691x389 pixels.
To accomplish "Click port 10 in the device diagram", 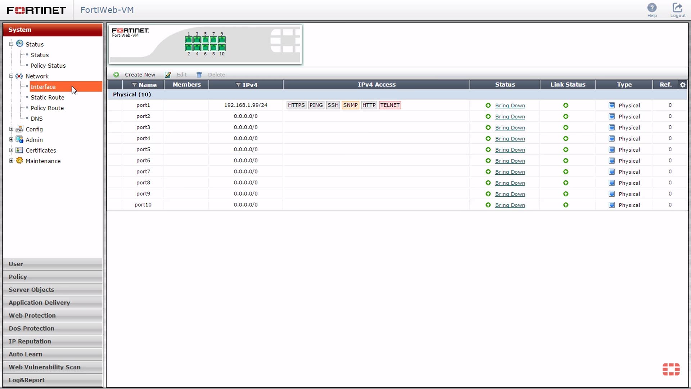I will pos(222,48).
